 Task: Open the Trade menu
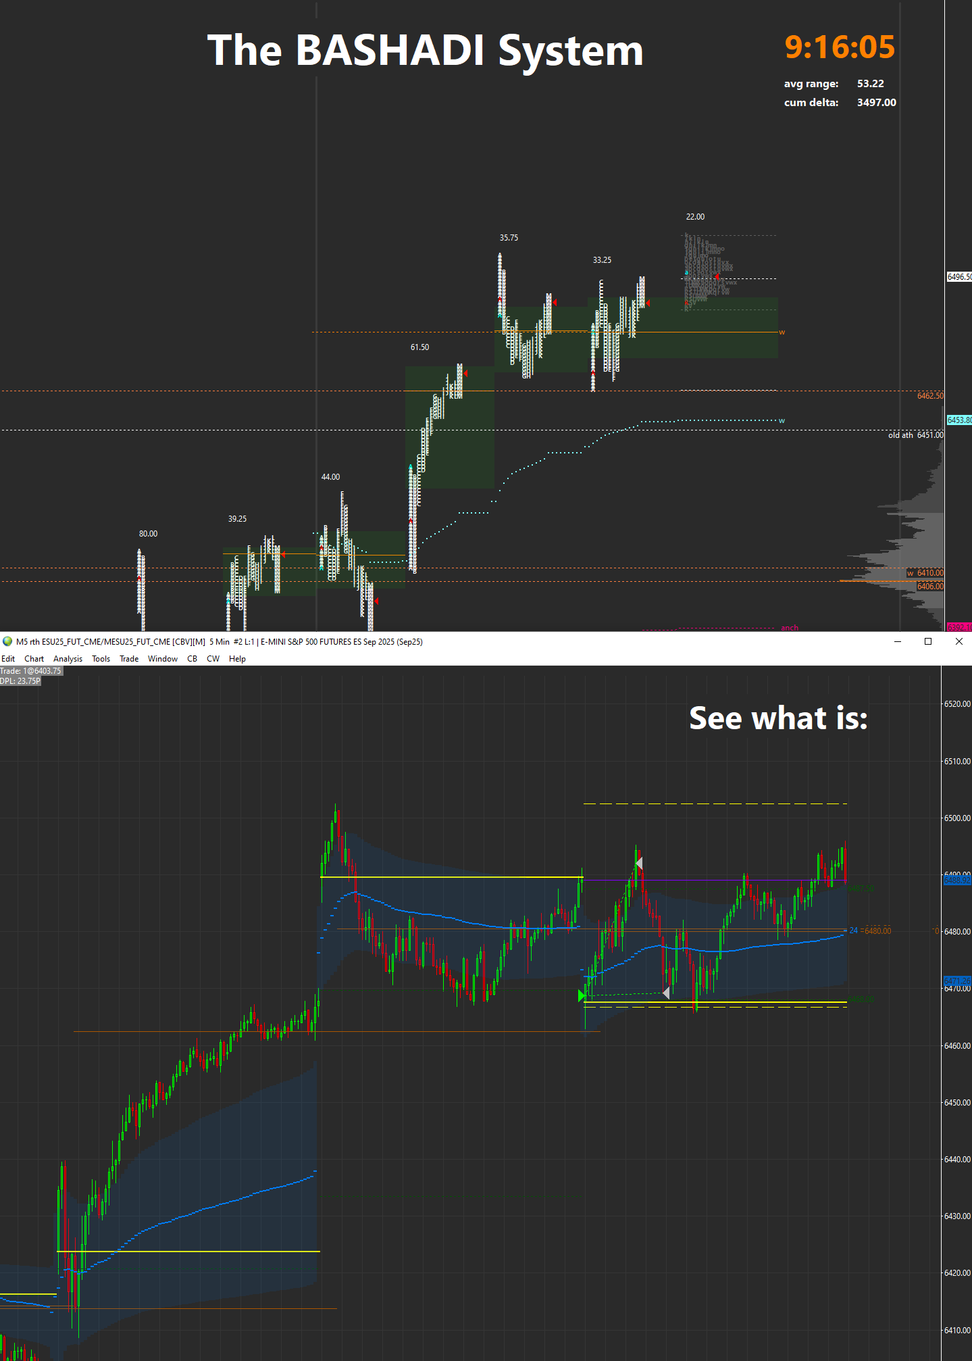[129, 659]
